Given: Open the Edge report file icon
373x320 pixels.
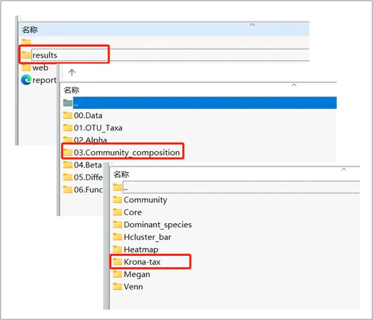Looking at the screenshot, I should click(x=26, y=80).
